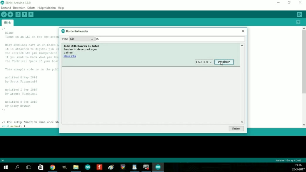Click the Verify sketch checkmark icon
Image resolution: width=306 pixels, height=172 pixels.
coord(4,14)
